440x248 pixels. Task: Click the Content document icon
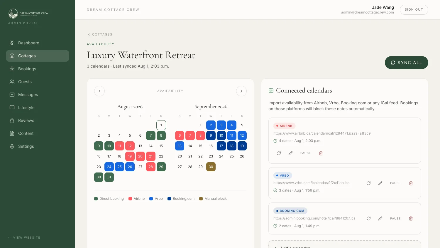pyautogui.click(x=12, y=133)
